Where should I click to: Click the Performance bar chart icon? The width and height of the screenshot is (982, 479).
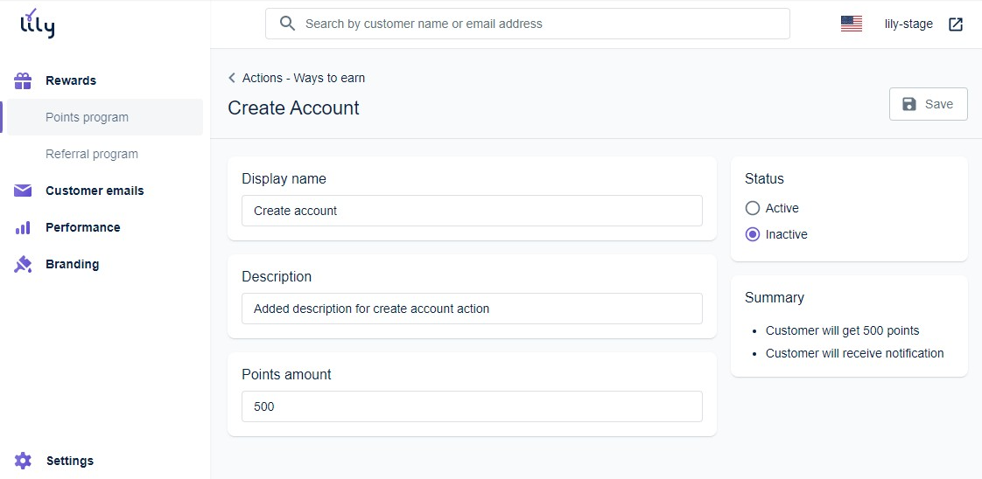[24, 227]
